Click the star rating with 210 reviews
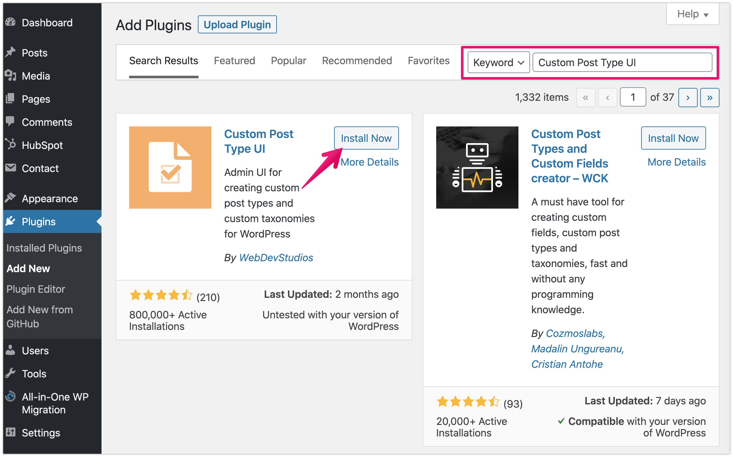 161,295
